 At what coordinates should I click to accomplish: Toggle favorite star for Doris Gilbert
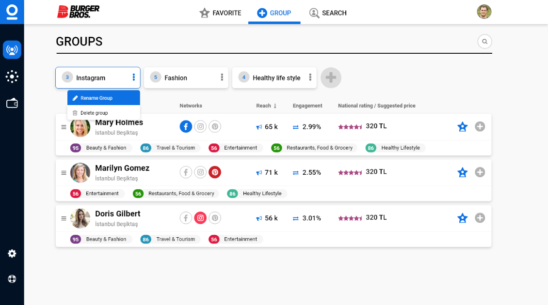(463, 218)
